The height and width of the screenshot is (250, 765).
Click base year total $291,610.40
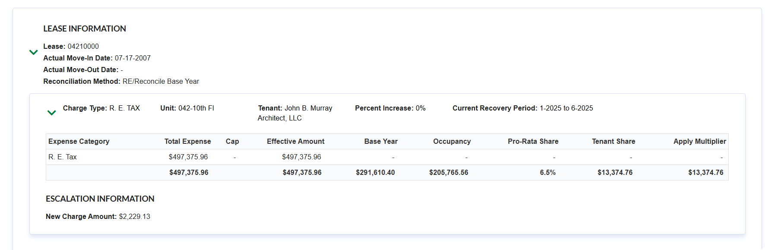(x=375, y=172)
